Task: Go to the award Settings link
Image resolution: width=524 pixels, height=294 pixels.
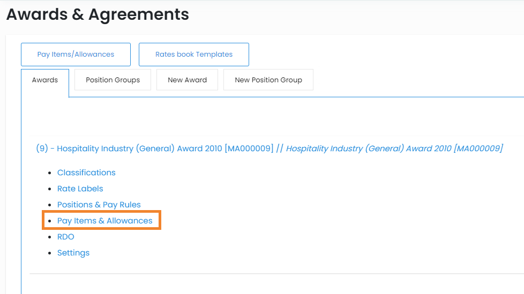Action: click(73, 253)
